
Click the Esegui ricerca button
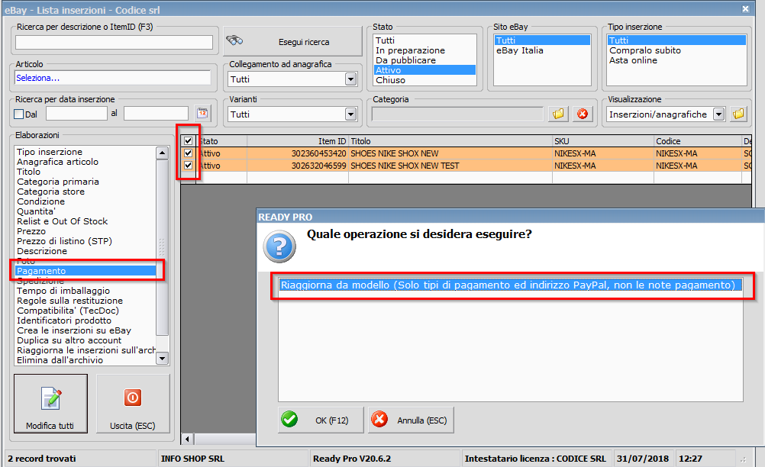[x=292, y=41]
